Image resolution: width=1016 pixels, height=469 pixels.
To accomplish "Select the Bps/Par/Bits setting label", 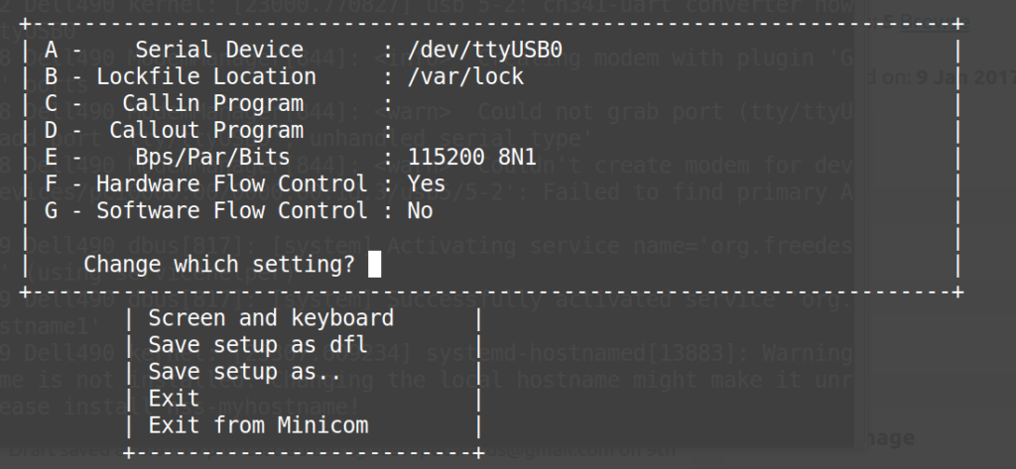I will point(212,157).
